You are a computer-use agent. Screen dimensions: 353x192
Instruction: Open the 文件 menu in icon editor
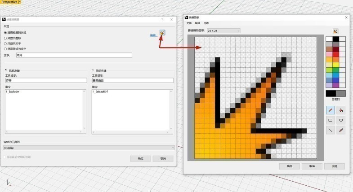pyautogui.click(x=189, y=23)
